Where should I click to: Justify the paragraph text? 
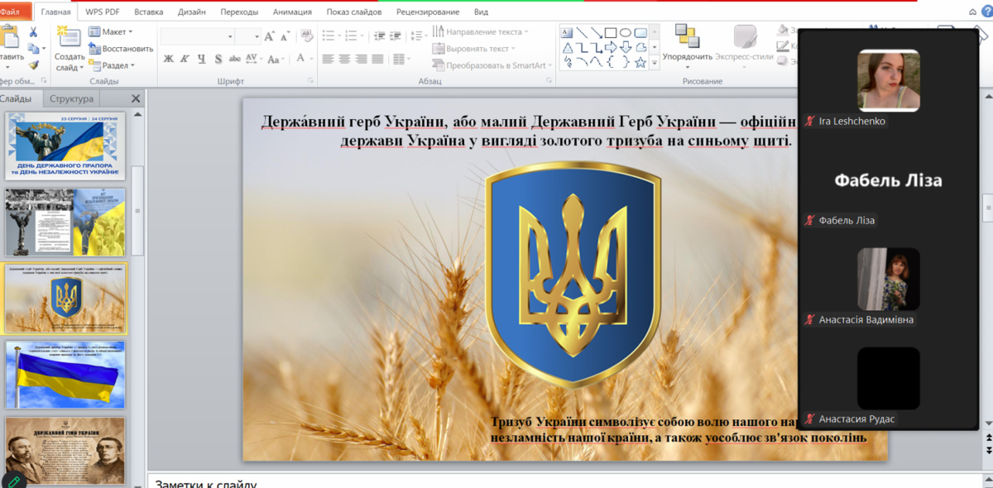[377, 59]
